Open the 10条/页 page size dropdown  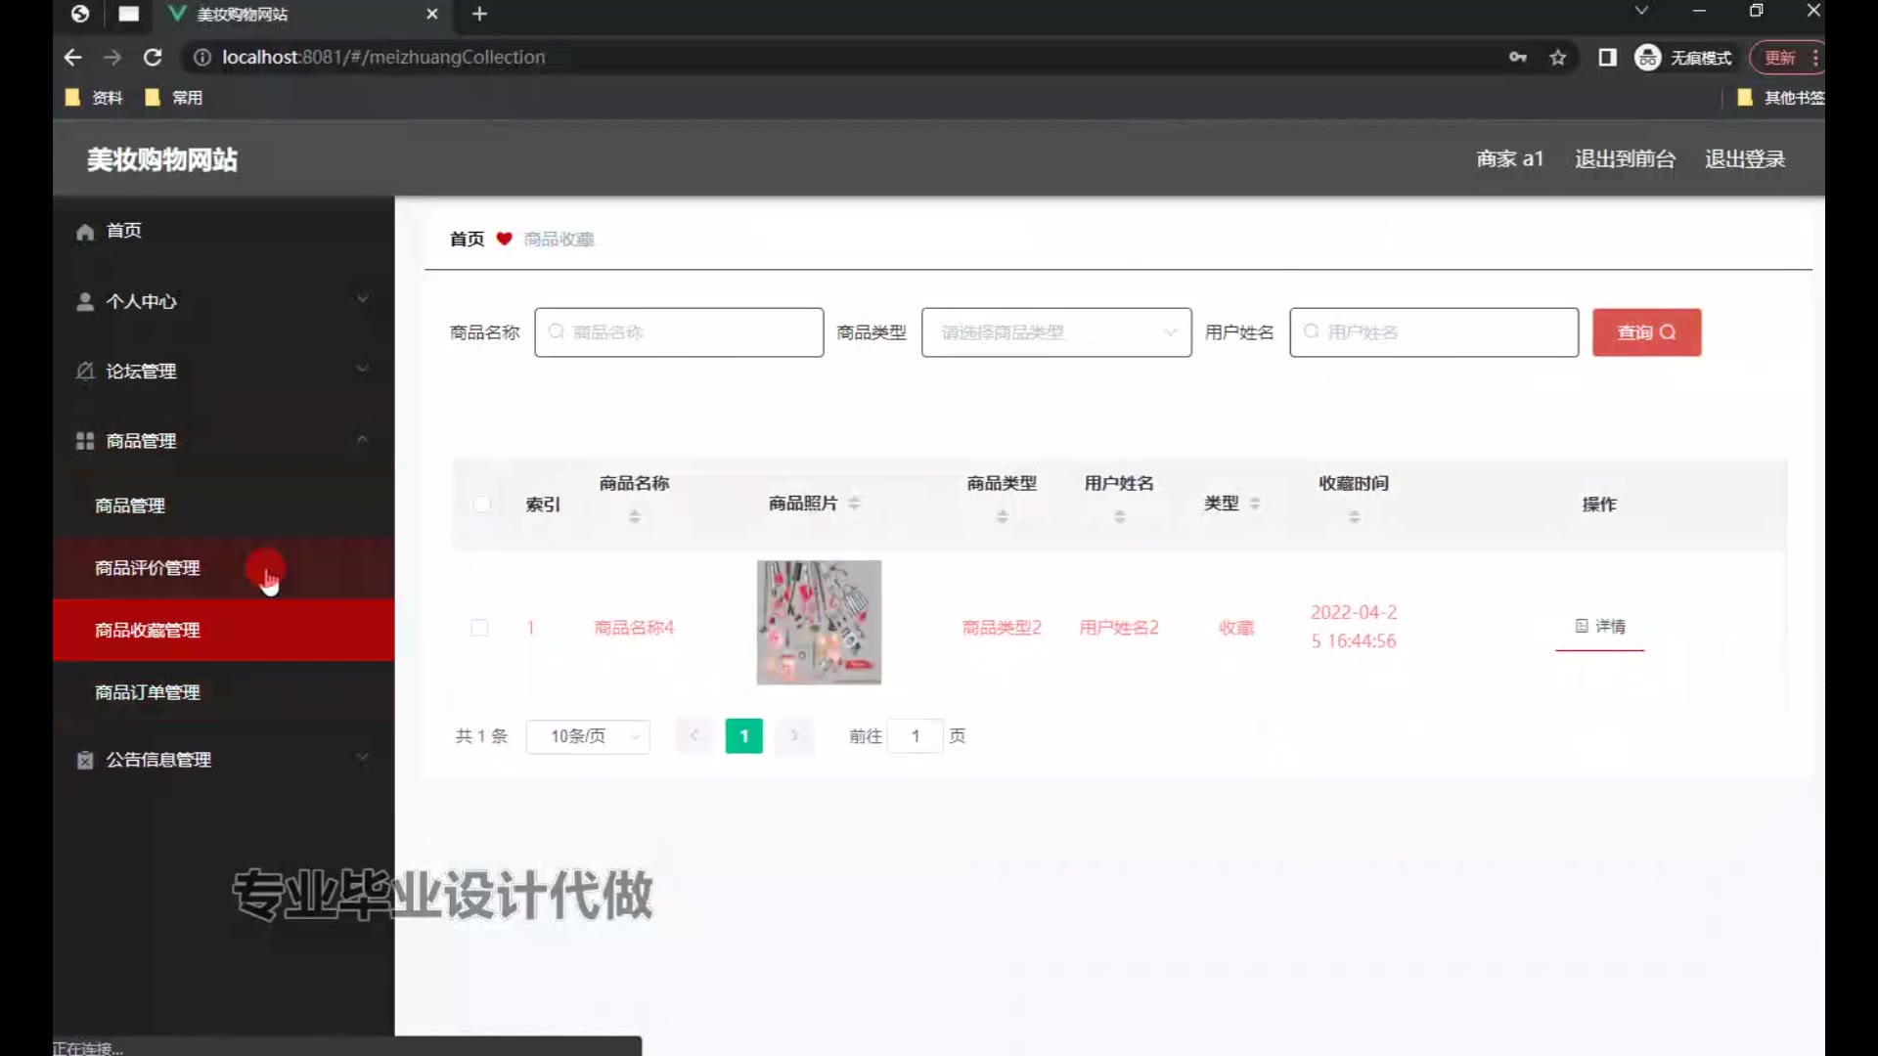(588, 736)
